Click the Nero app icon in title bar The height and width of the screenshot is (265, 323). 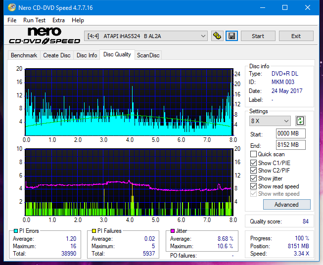(x=11, y=7)
